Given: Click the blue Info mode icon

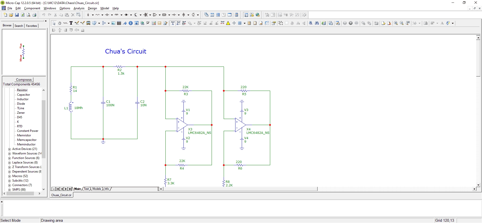Looking at the screenshot, I should (131, 23).
